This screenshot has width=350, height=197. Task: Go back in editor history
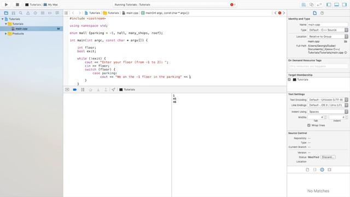[x=73, y=13]
